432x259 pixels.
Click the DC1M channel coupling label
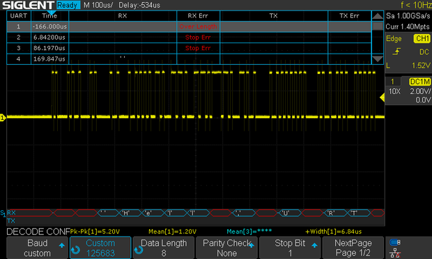click(419, 81)
